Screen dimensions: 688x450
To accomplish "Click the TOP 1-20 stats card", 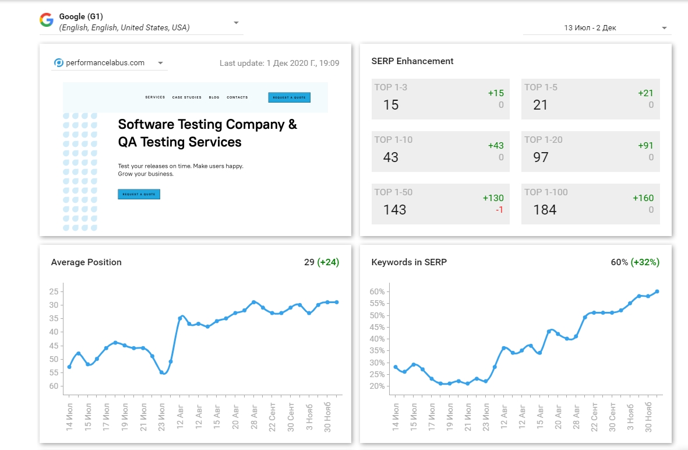I will (x=590, y=152).
